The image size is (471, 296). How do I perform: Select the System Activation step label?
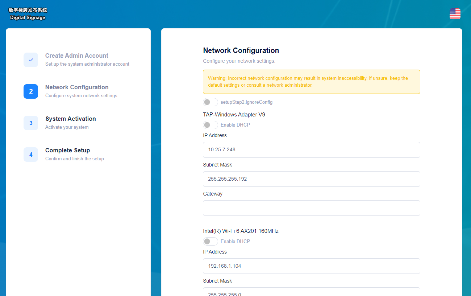click(x=70, y=119)
